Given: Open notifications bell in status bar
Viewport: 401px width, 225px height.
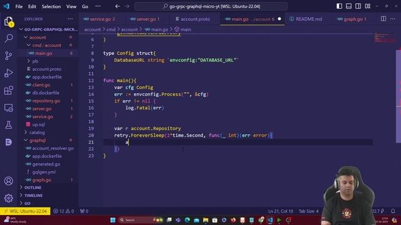Looking at the screenshot, I should coord(393,211).
